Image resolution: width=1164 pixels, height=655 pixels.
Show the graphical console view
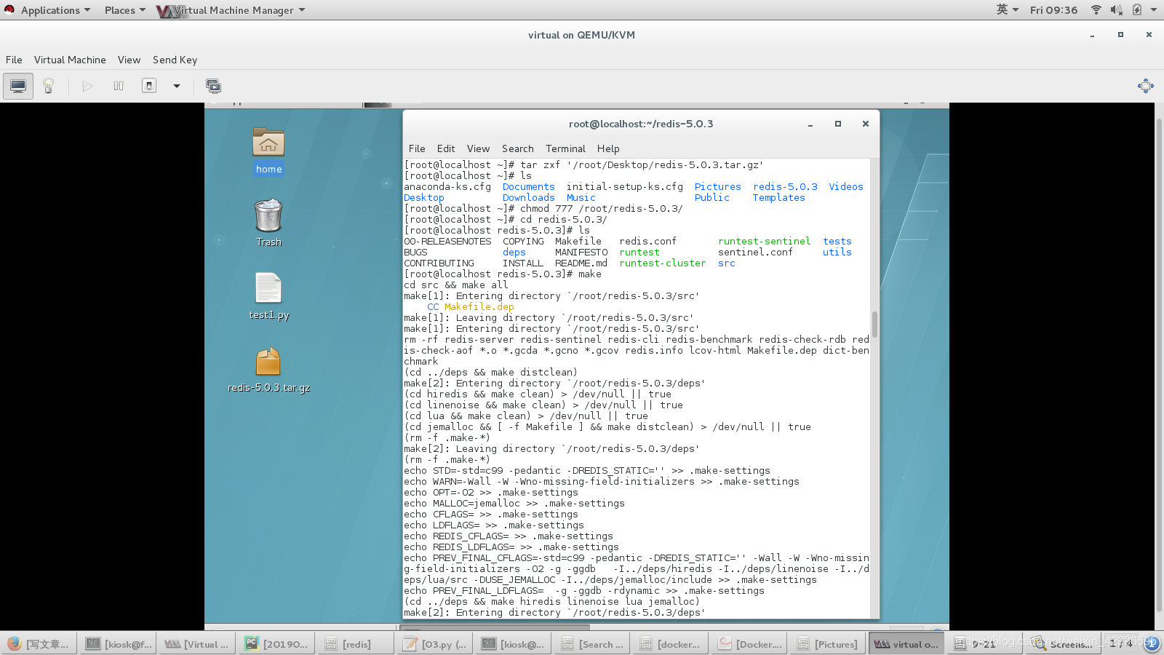(x=18, y=86)
